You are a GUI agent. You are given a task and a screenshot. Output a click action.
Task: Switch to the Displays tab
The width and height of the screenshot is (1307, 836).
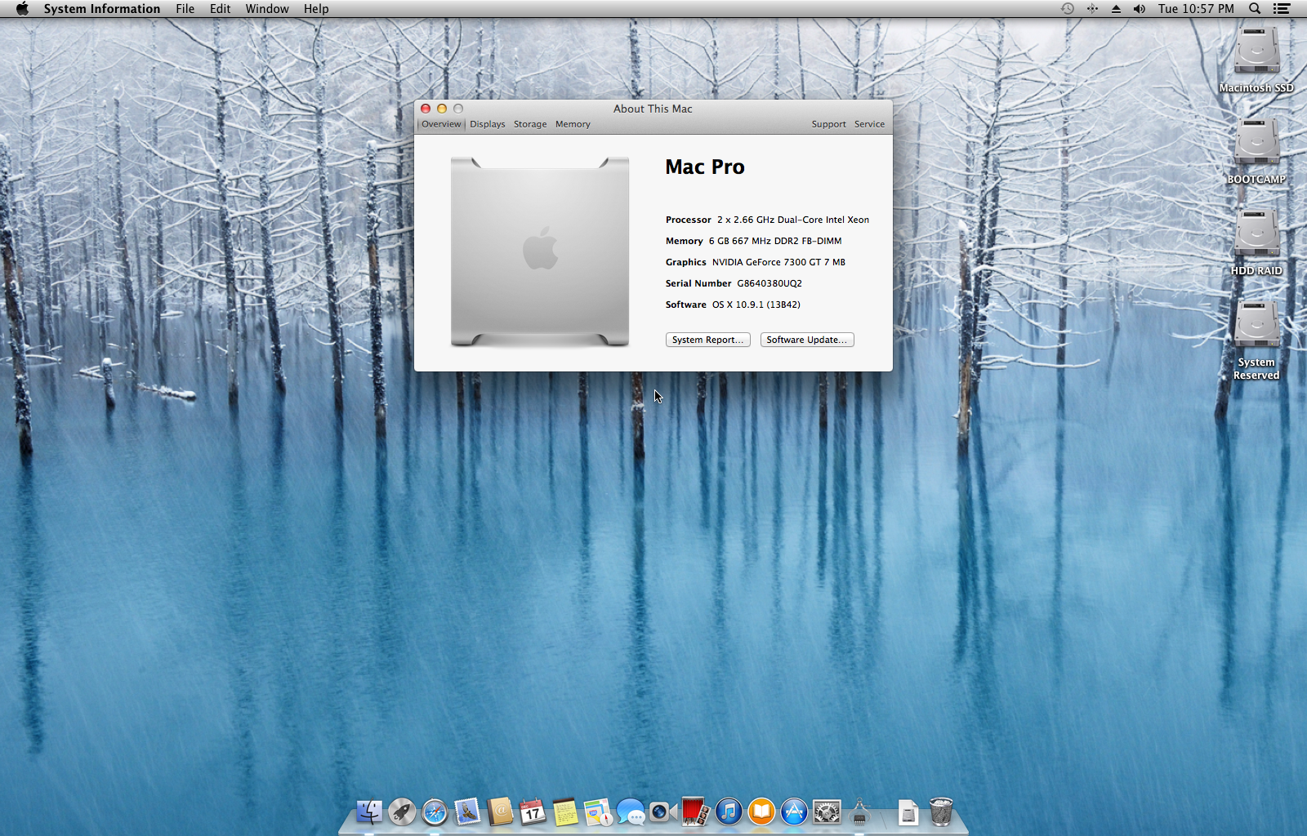488,124
